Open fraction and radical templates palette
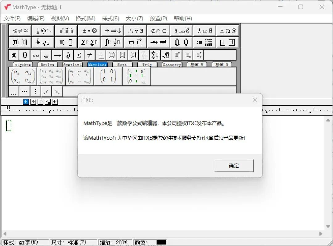 (x=43, y=42)
